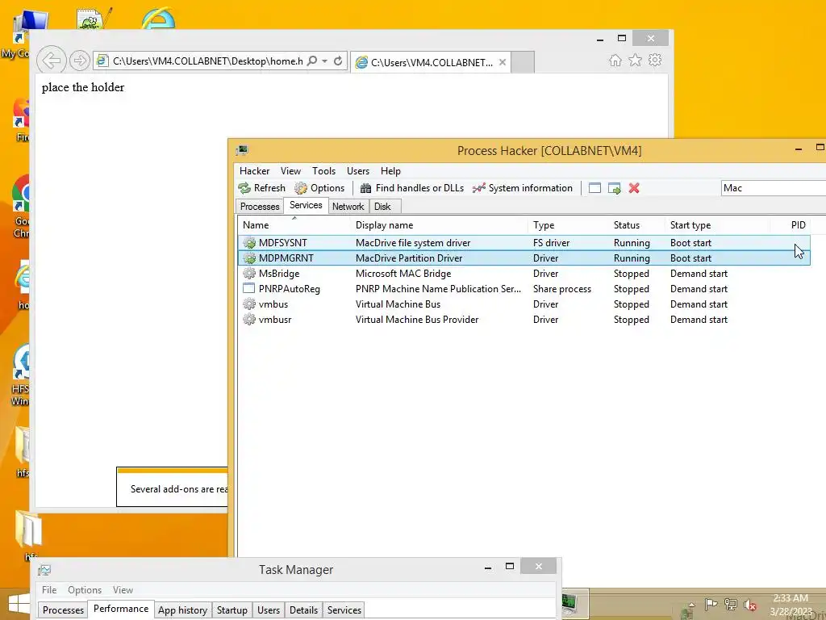Click Microsoft MAC Bridge display name
This screenshot has height=620, width=826.
(403, 274)
